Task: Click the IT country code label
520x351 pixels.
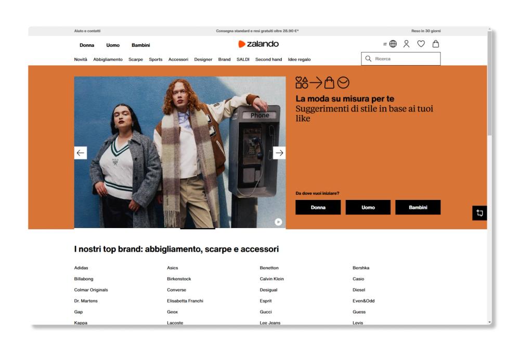Action: click(x=385, y=44)
